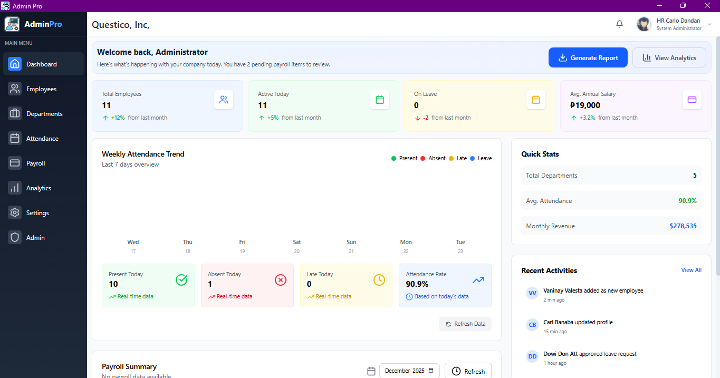Click the Active Today calendar icon
Screen dimensions: 720x378
(380, 100)
